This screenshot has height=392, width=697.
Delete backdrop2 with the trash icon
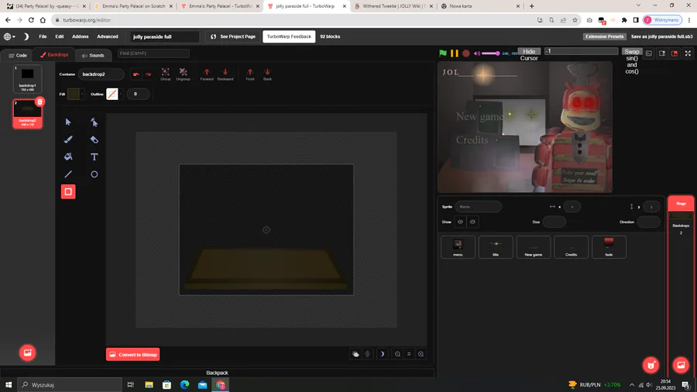39,101
